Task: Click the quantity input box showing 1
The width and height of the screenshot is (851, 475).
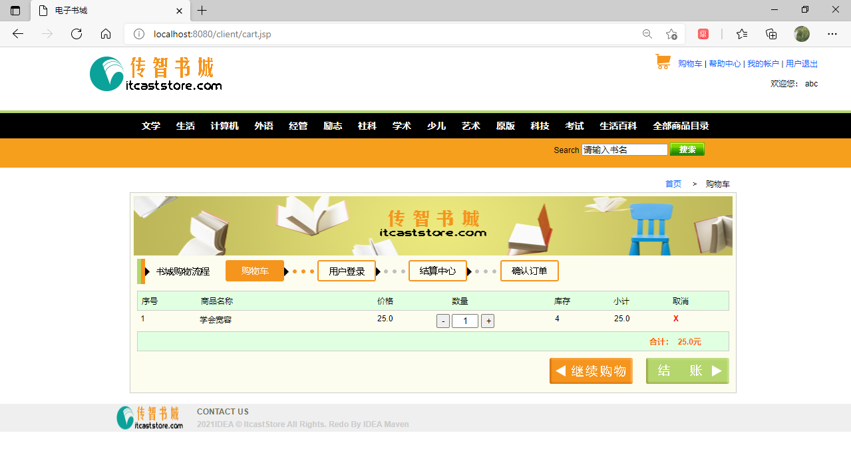Action: click(x=464, y=321)
